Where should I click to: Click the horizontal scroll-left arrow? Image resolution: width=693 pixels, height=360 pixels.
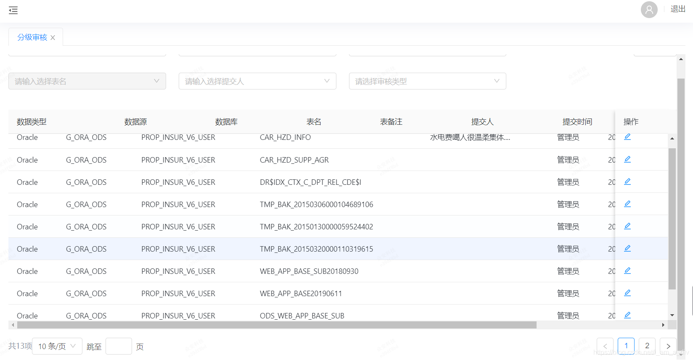pos(13,325)
